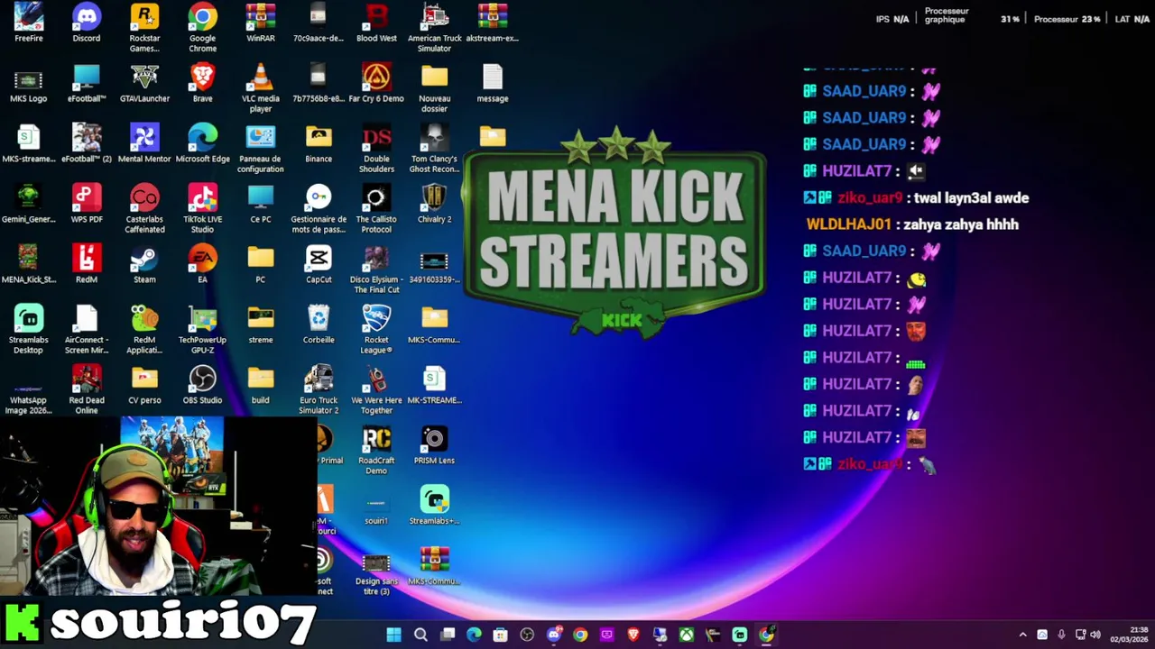Open the Windows Start menu
Viewport: 1155px width, 649px height.
(393, 635)
